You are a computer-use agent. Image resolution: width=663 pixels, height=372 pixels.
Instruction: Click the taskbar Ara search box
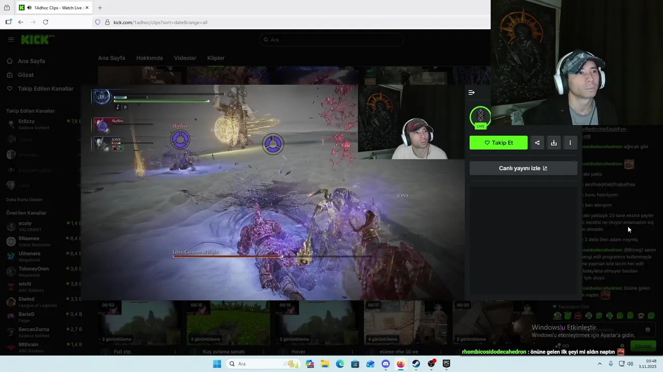click(264, 364)
